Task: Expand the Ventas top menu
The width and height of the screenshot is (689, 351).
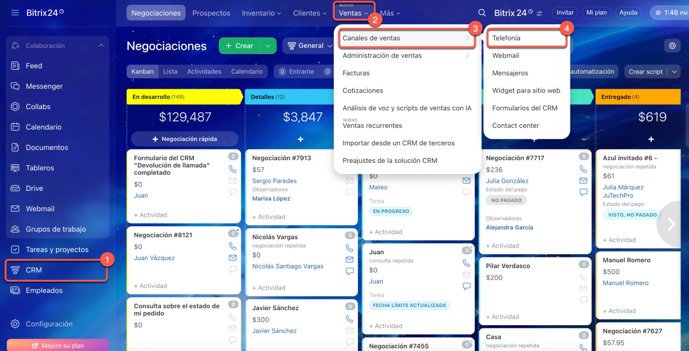Action: 354,13
